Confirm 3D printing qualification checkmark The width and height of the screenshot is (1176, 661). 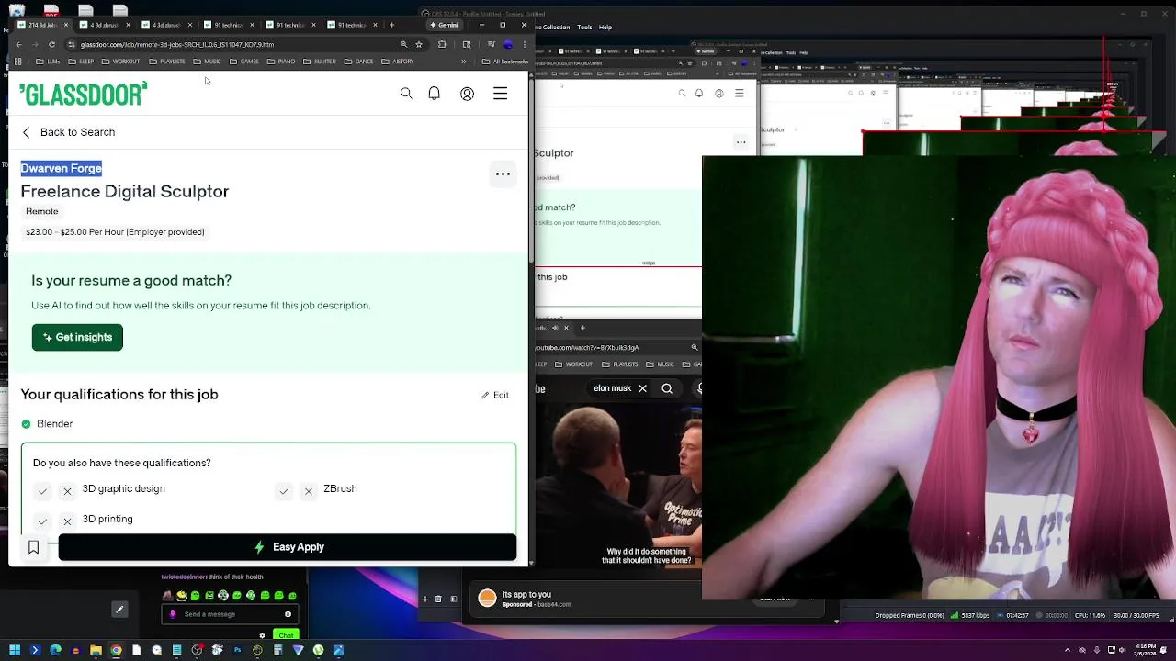42,521
